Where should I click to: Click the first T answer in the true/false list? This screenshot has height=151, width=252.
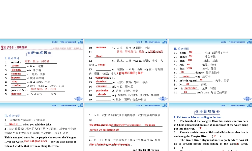click(x=200, y=128)
